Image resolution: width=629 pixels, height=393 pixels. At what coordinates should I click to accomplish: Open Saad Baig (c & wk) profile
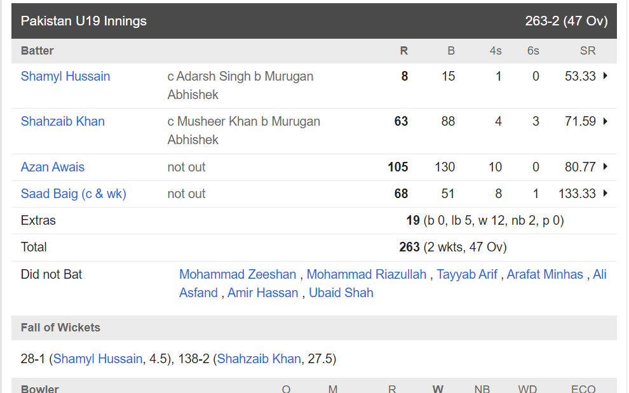[74, 194]
